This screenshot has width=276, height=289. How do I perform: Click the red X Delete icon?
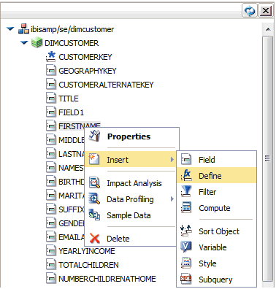(x=94, y=238)
